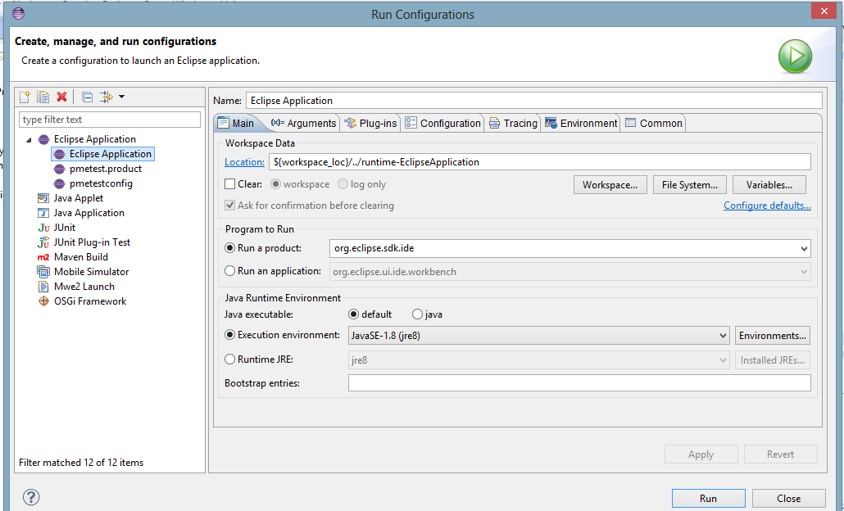Click the Filter launch configurations icon

point(106,97)
